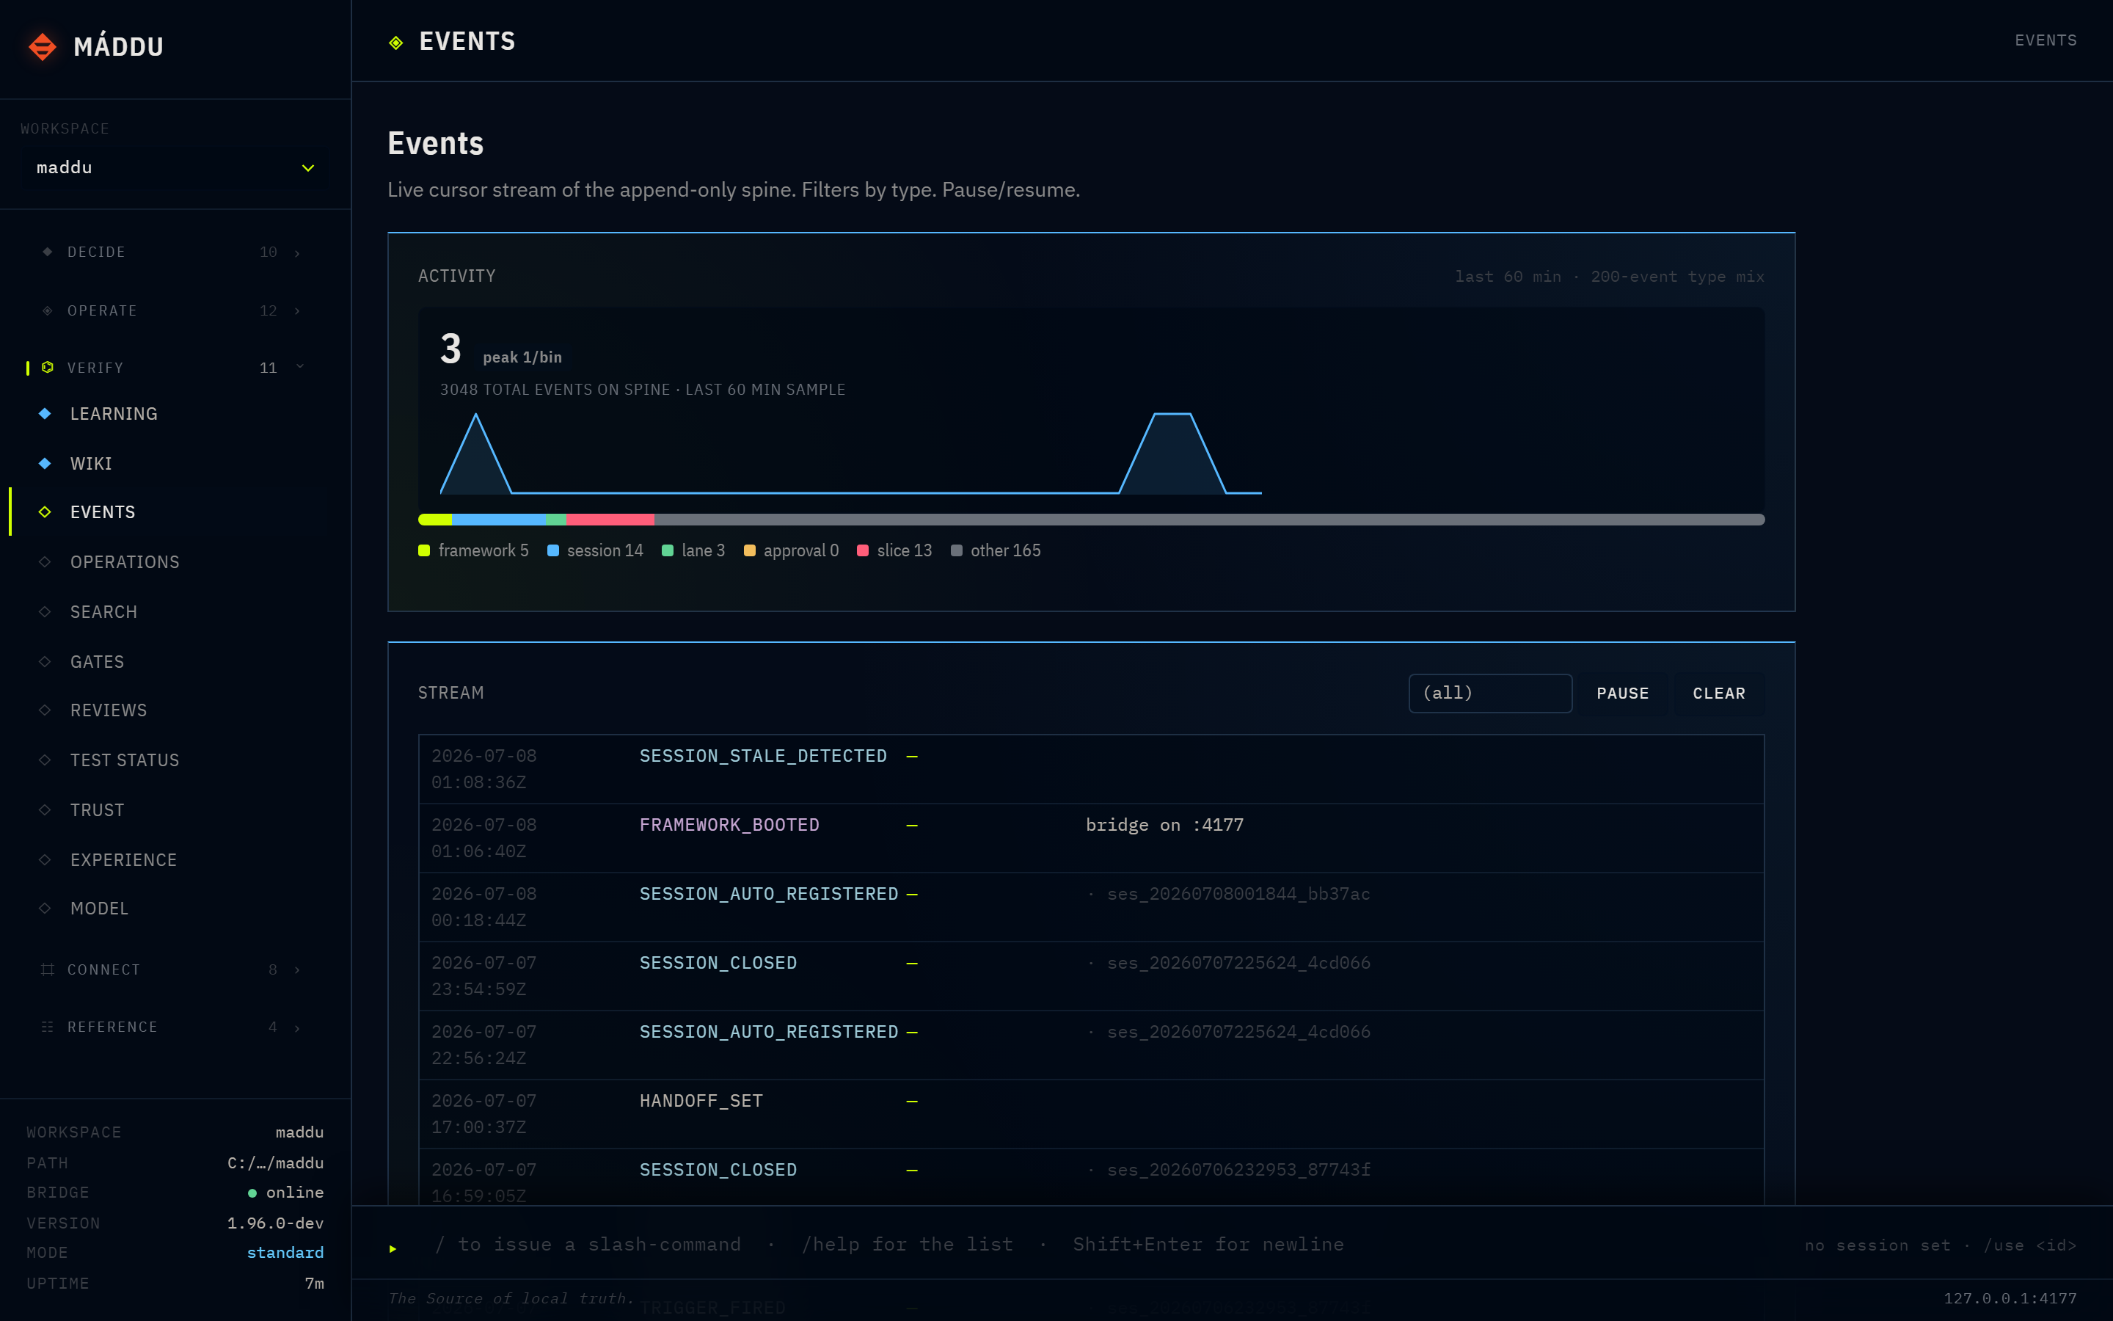This screenshot has width=2113, height=1321.
Task: Open the LEARNING page
Action: click(x=114, y=414)
